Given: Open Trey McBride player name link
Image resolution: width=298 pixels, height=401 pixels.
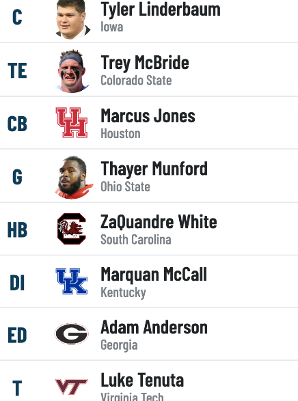Looking at the screenshot, I should 145,63.
